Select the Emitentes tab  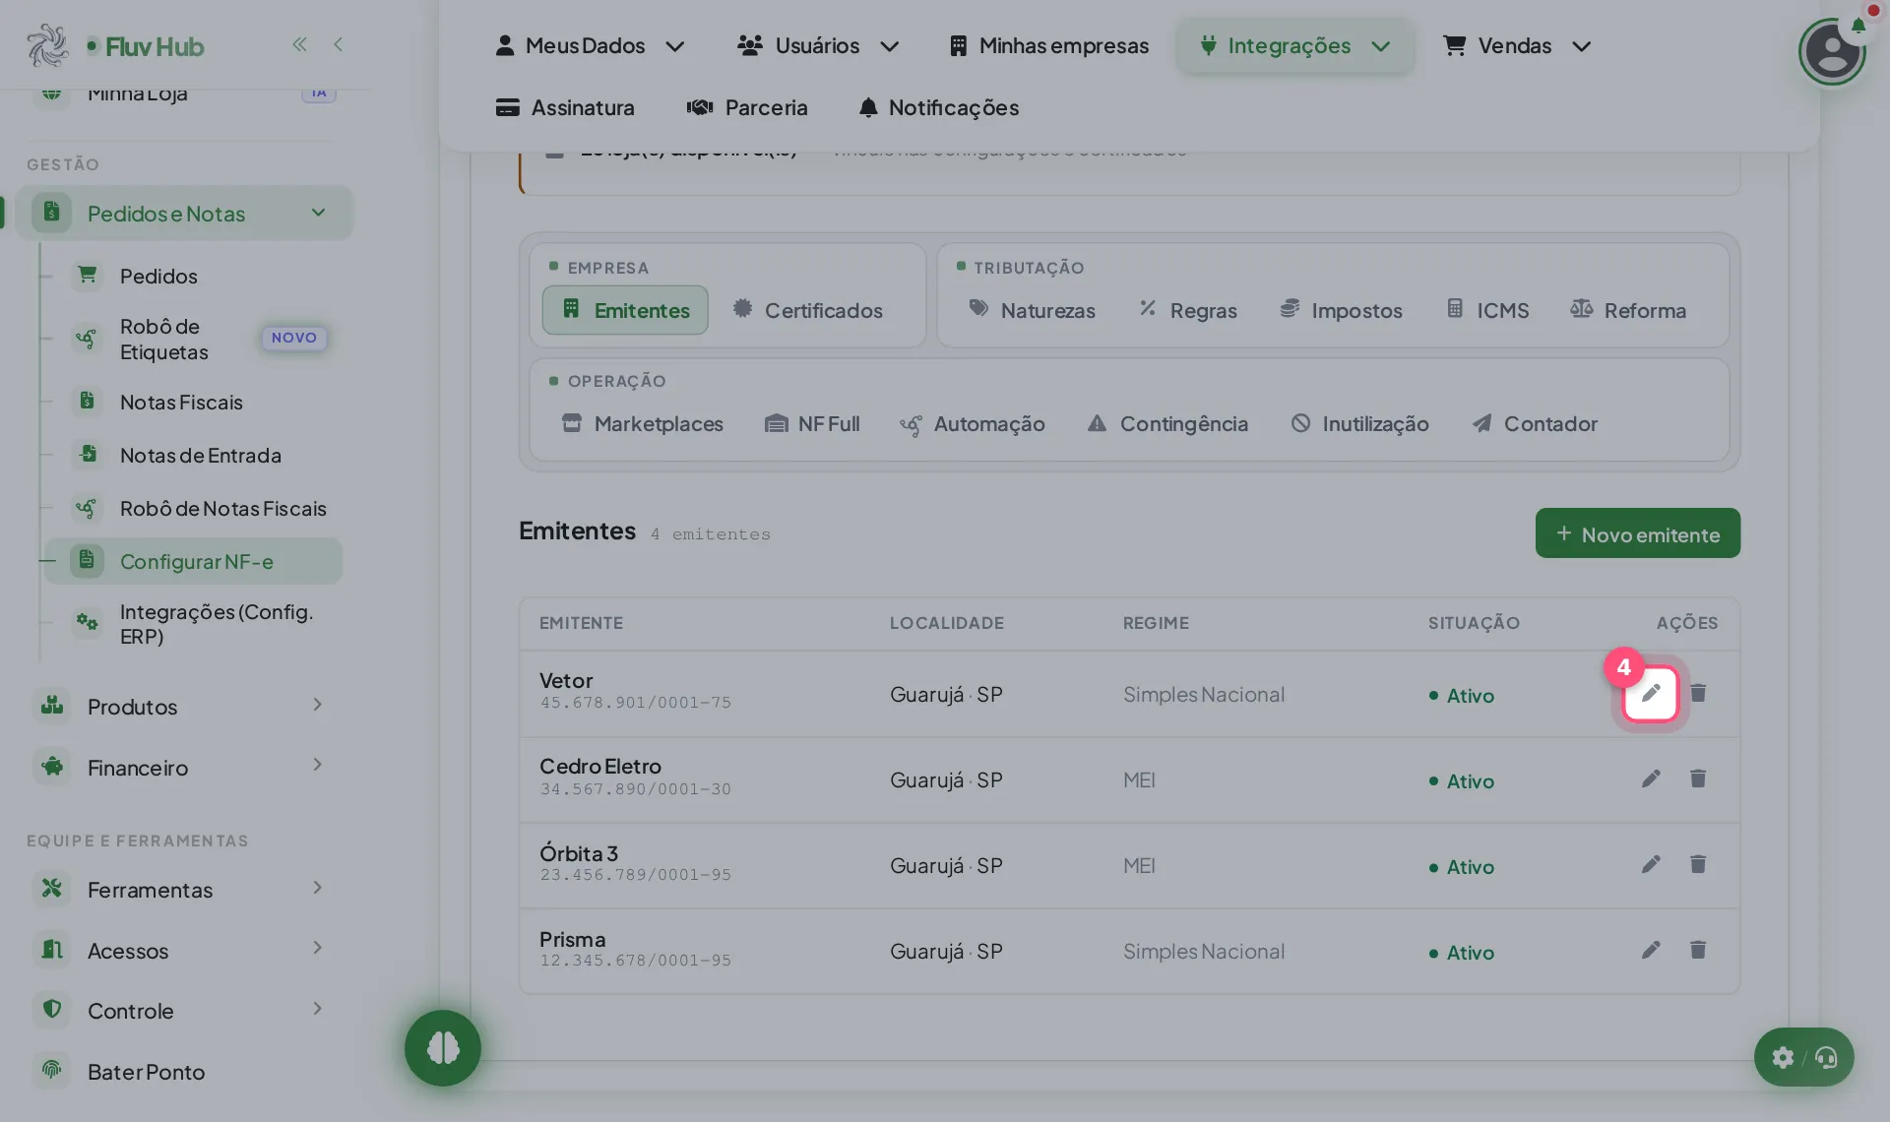coord(625,310)
